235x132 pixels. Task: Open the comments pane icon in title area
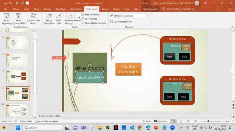pos(231,9)
